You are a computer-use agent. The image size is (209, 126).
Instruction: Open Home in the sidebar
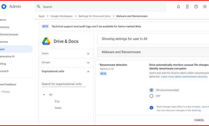[x=3, y=20]
